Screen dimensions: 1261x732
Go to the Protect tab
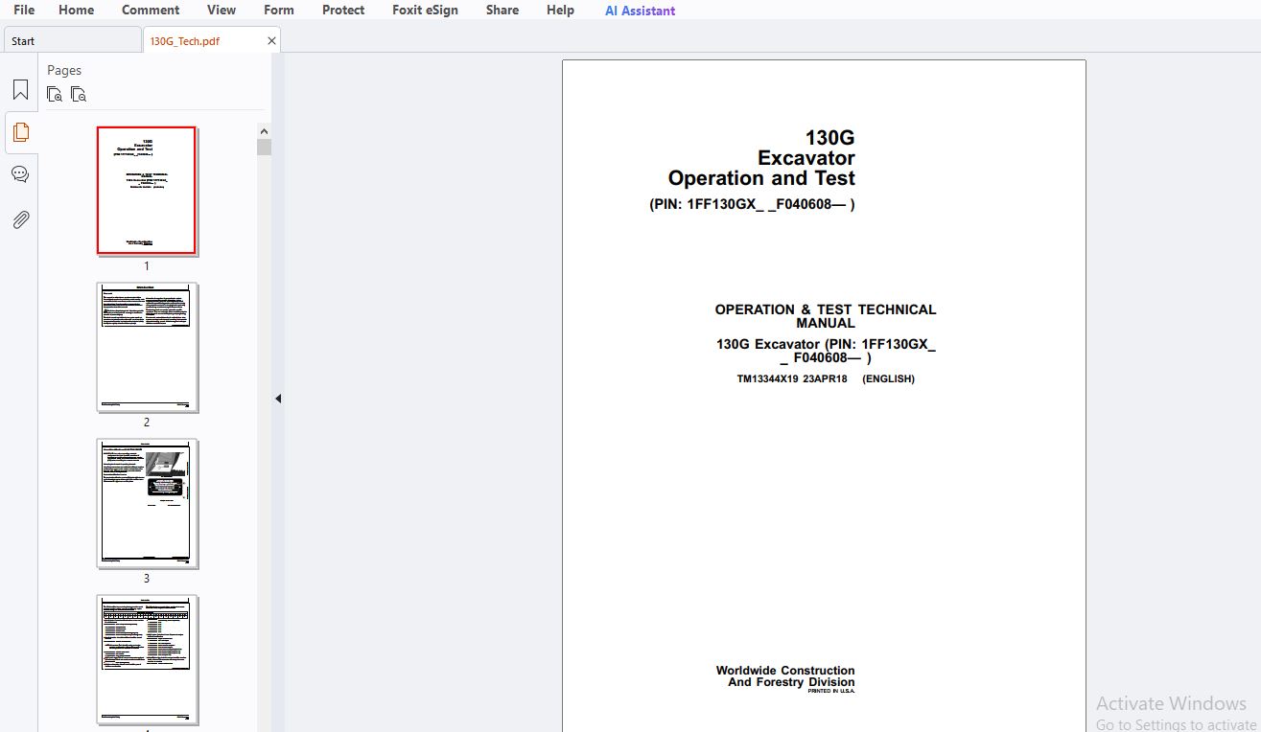tap(343, 10)
